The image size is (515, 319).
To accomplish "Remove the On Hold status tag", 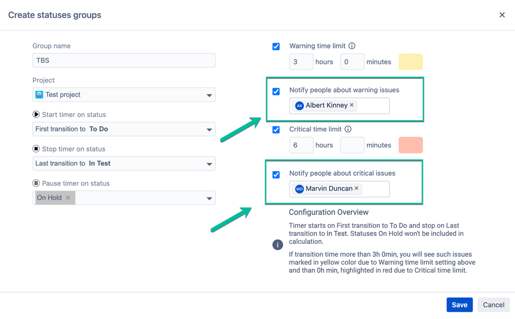I will pyautogui.click(x=68, y=197).
